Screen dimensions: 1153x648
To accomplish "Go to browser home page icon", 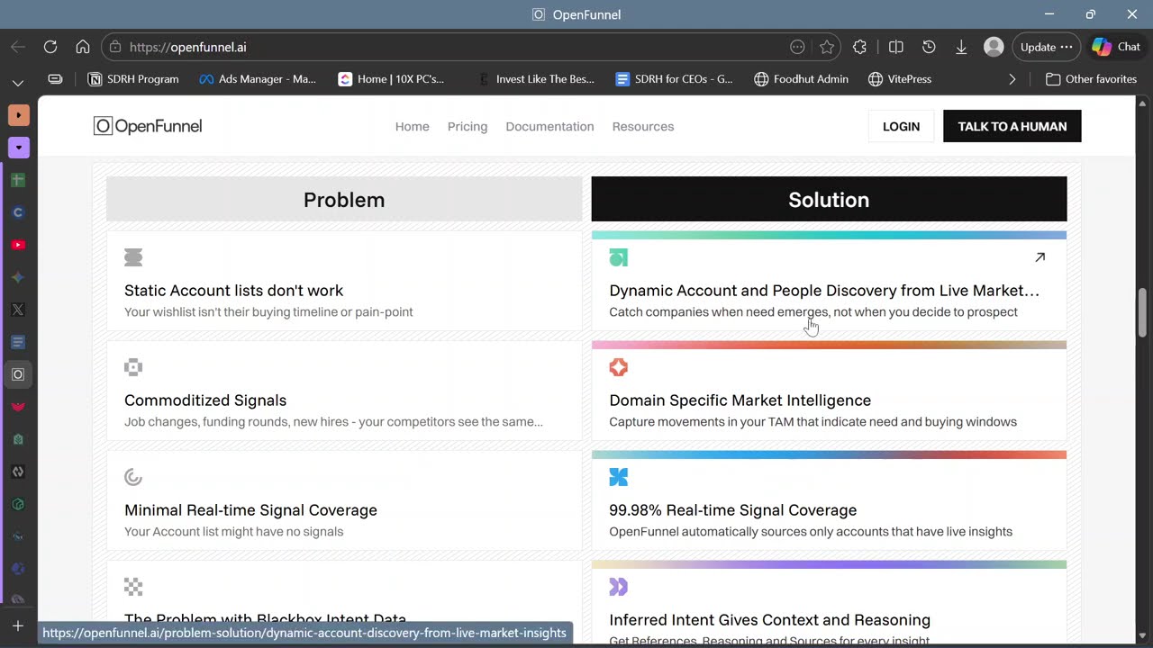I will (x=83, y=47).
